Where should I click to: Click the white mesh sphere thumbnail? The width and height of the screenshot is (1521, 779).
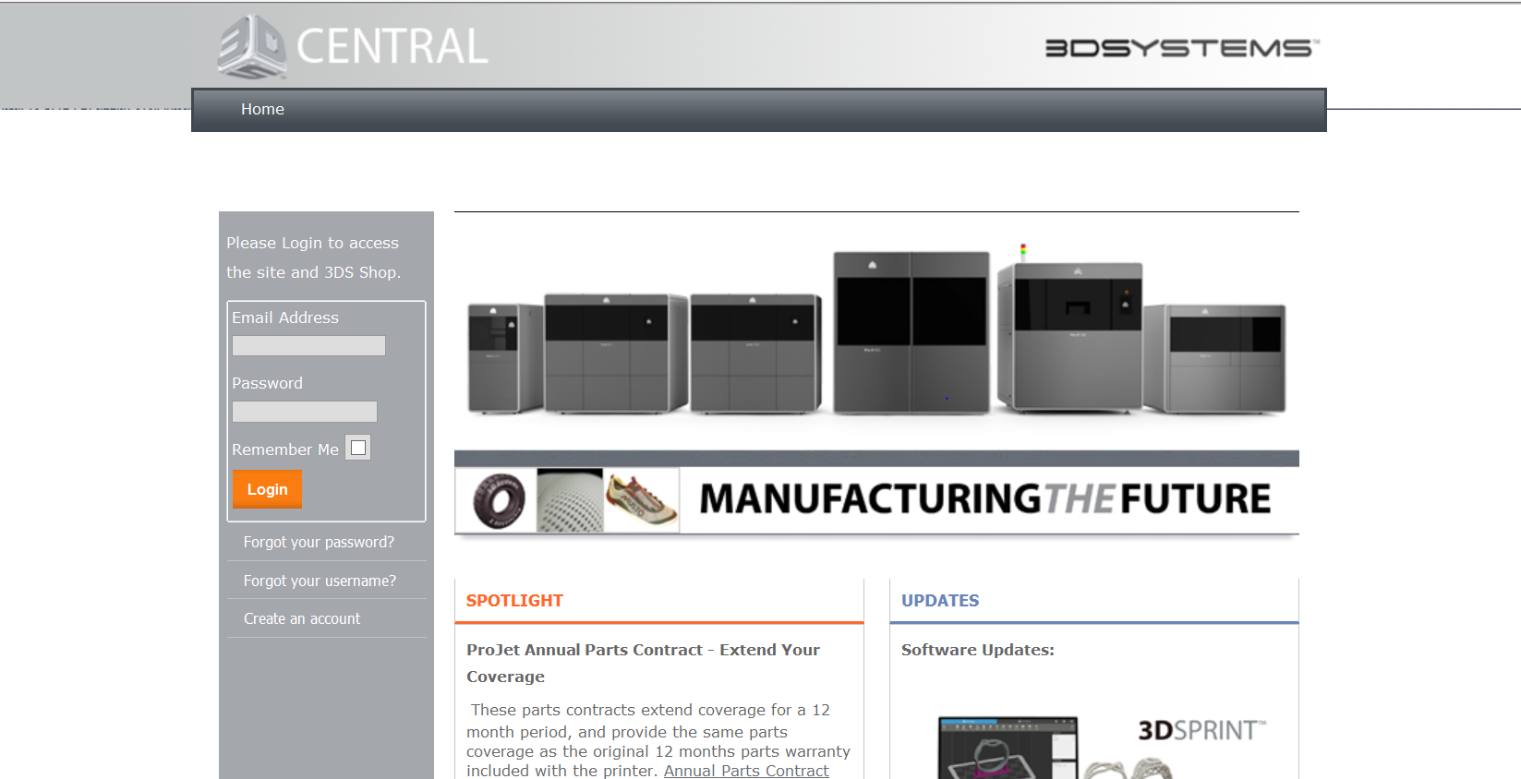pyautogui.click(x=570, y=500)
